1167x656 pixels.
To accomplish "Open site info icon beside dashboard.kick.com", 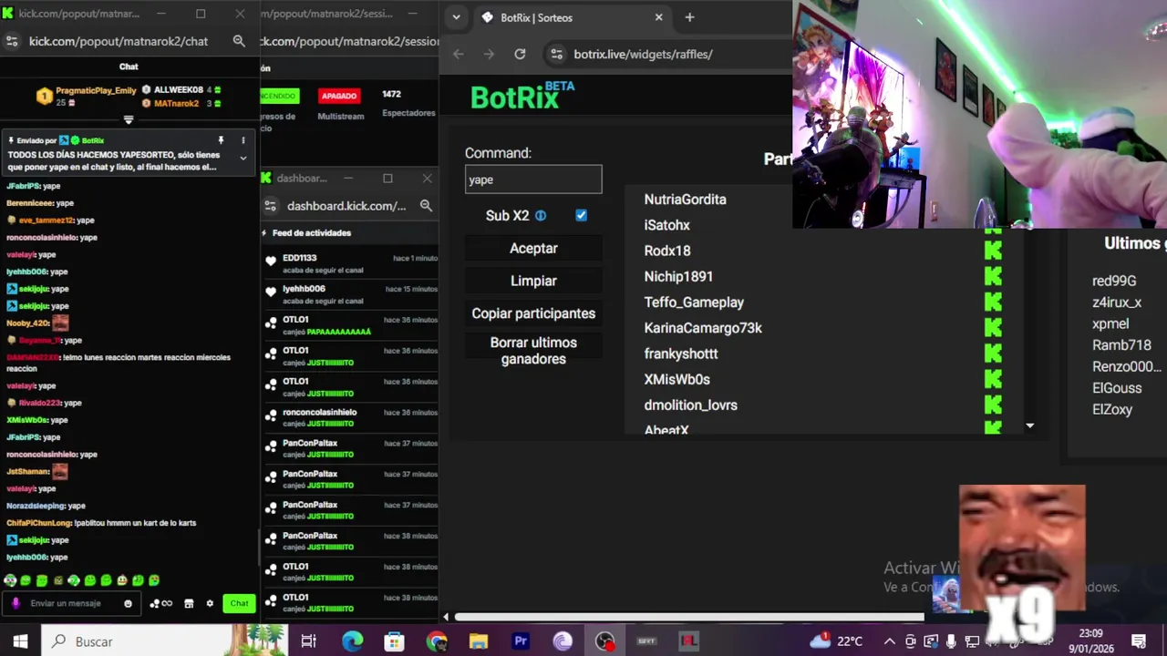I will tap(270, 206).
